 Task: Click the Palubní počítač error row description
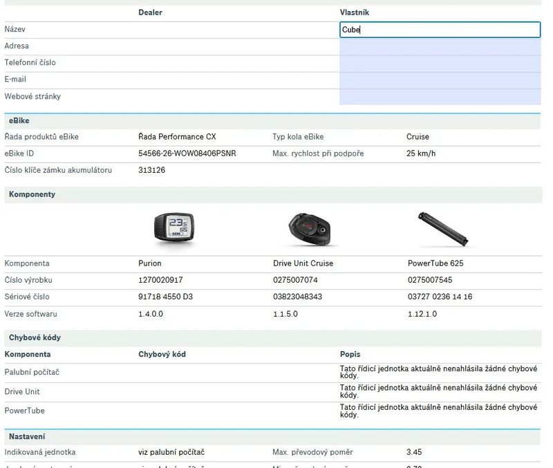(438, 373)
